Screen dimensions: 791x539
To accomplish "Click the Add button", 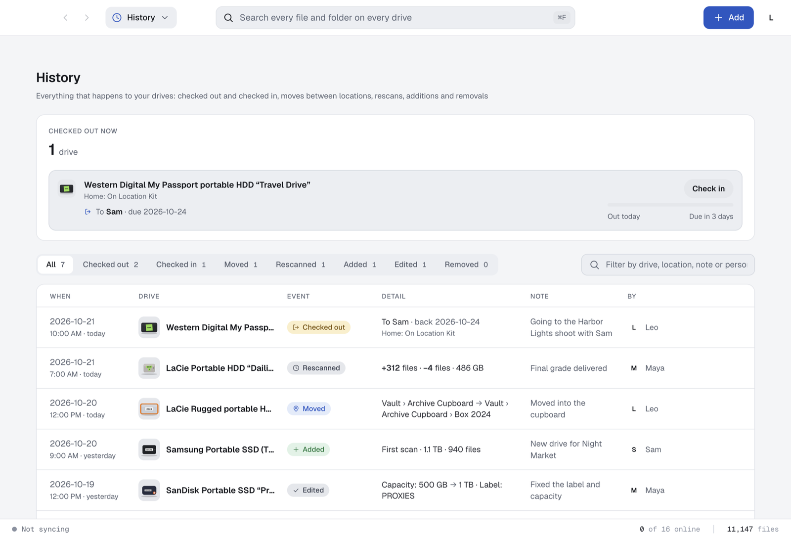I will 728,18.
